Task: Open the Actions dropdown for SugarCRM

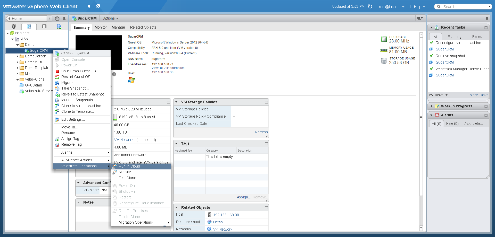Action: [x=111, y=19]
